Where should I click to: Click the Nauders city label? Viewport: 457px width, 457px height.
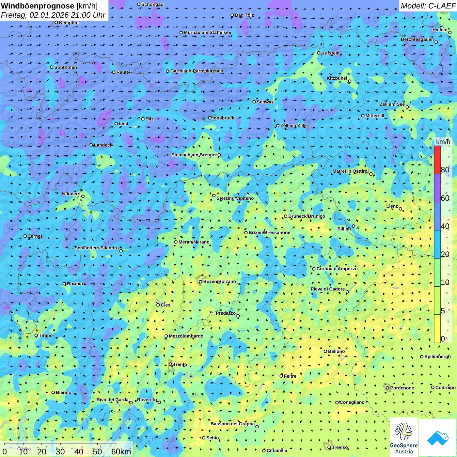pyautogui.click(x=71, y=194)
